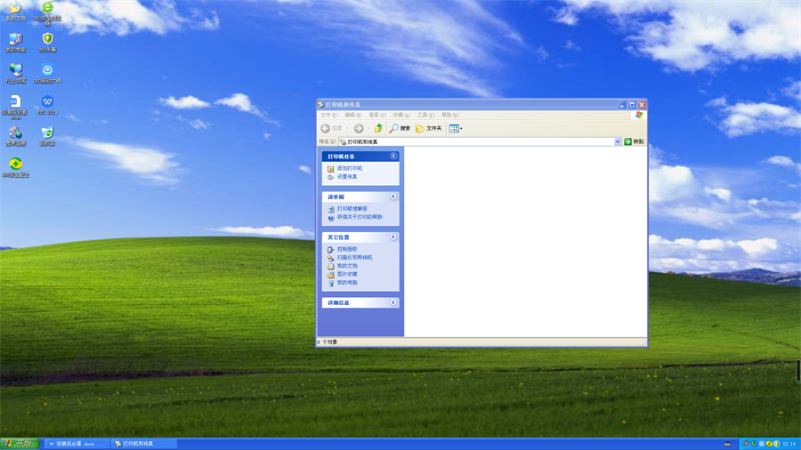801x450 pixels.
Task: Collapse the Printer Tasks (打印机任务) section
Action: [x=393, y=157]
